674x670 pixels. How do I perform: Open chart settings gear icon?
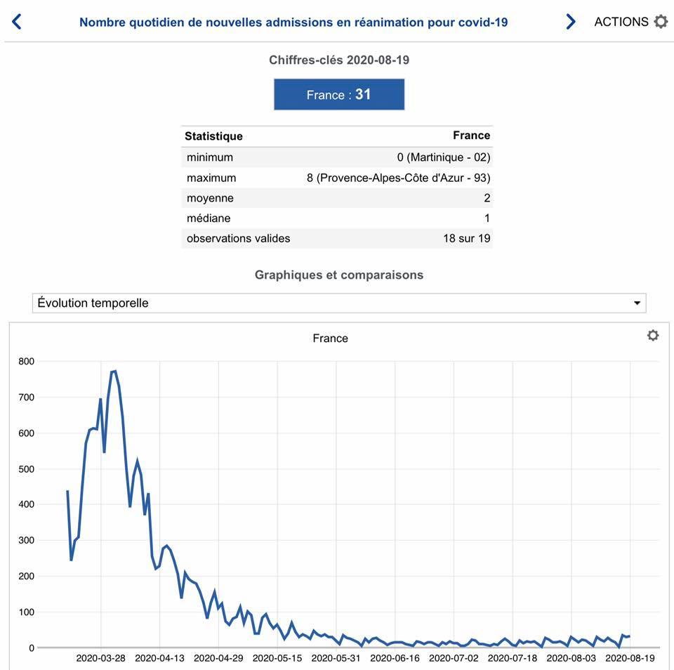[653, 336]
